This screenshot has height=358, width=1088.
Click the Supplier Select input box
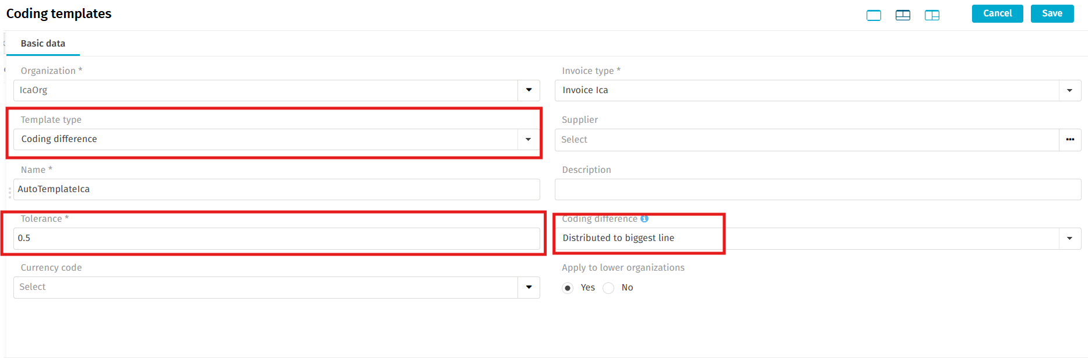pyautogui.click(x=807, y=140)
